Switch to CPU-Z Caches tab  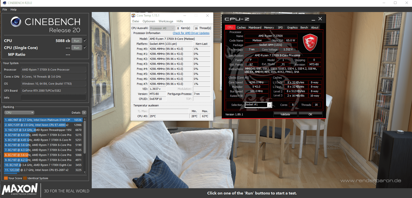coord(241,28)
